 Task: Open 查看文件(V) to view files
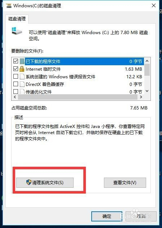[125, 182]
